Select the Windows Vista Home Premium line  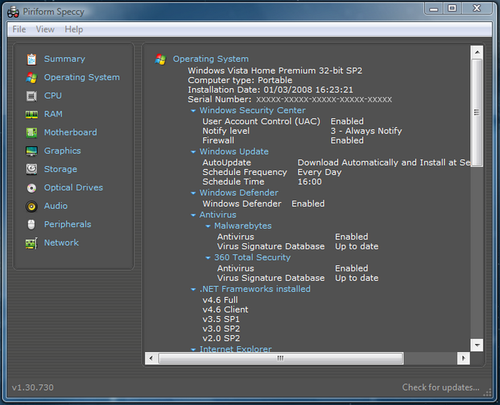pos(275,71)
